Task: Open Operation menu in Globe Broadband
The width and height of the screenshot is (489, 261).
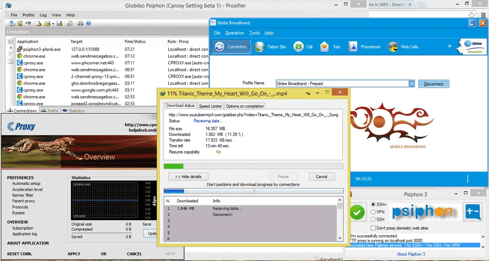Action: [235, 33]
